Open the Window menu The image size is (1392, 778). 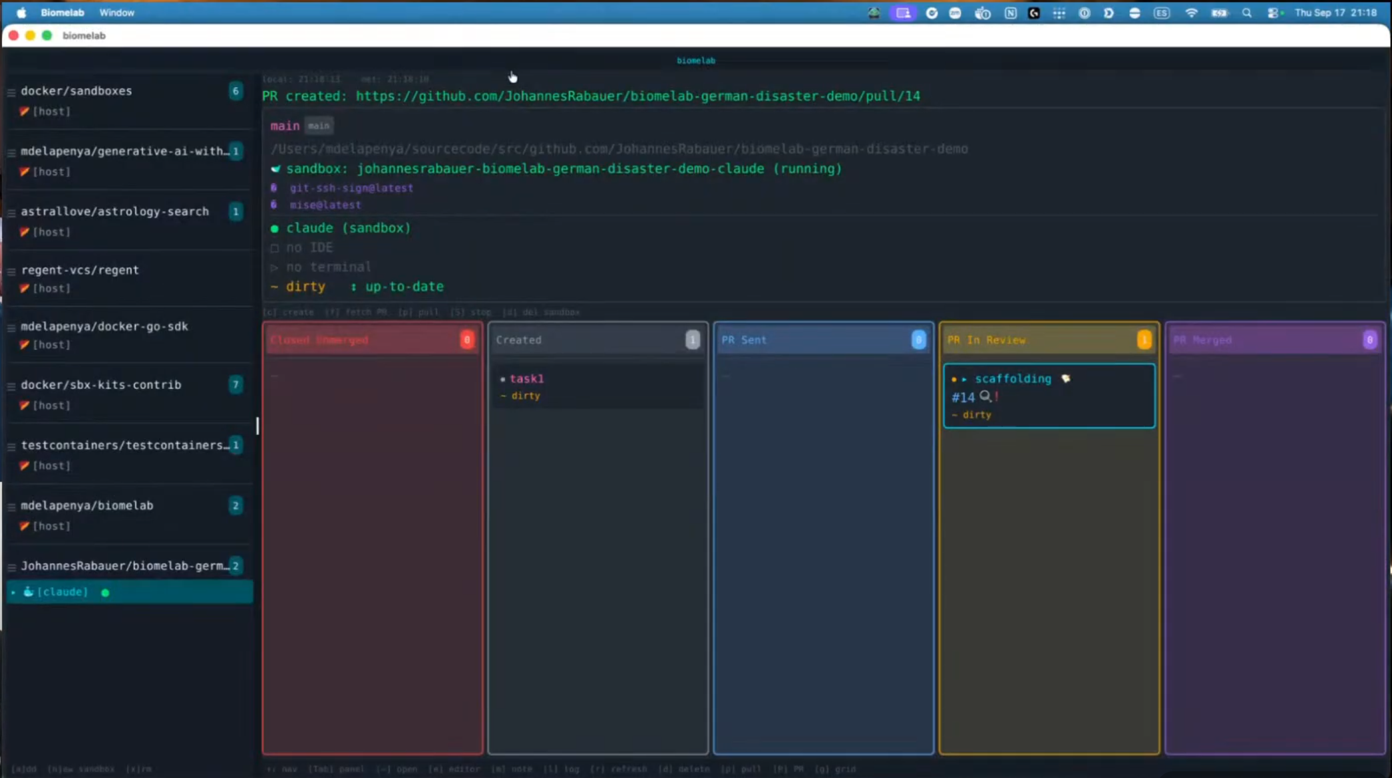116,13
